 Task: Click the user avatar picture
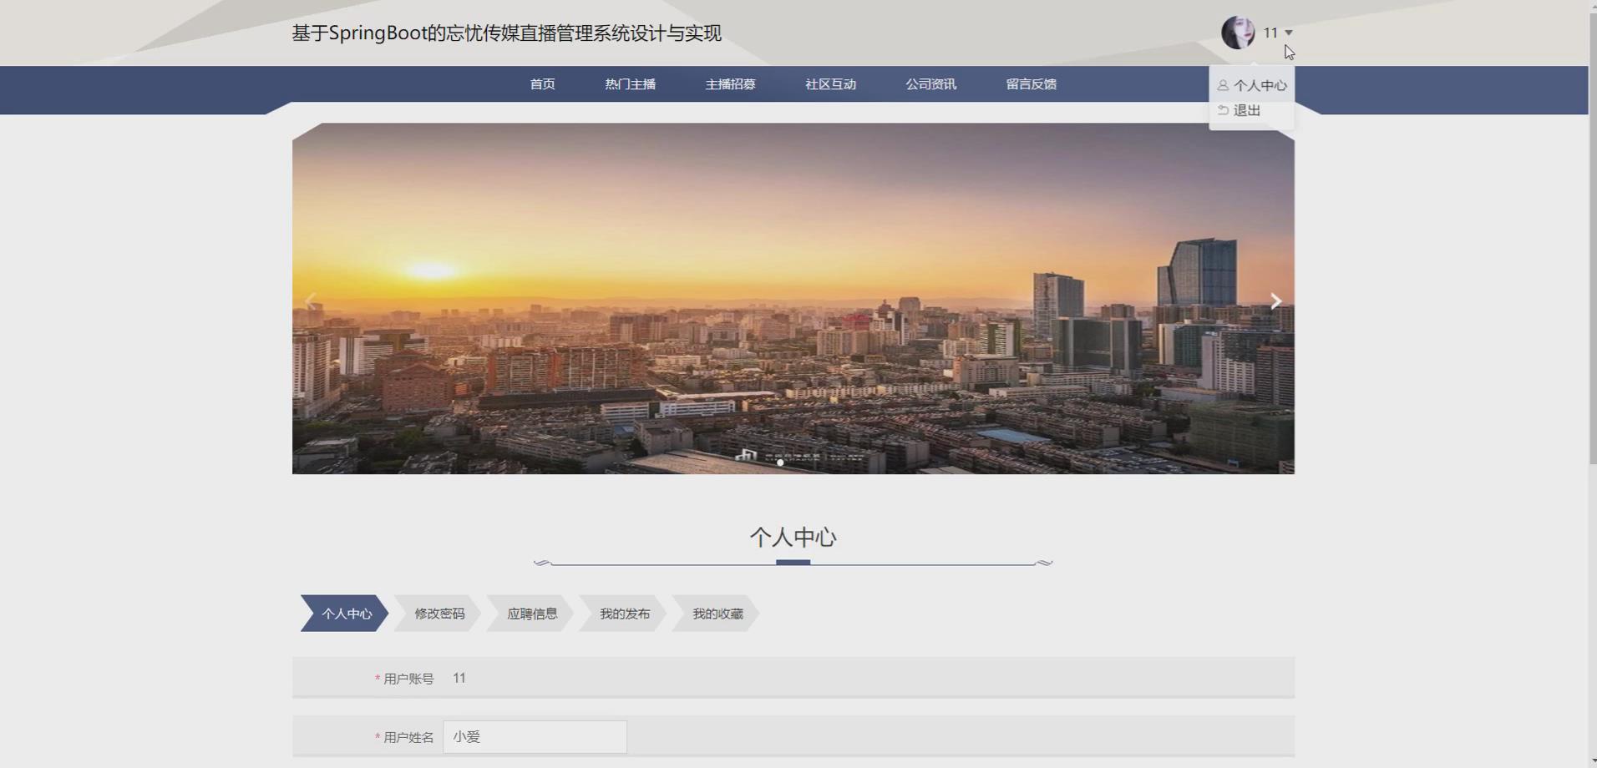pyautogui.click(x=1238, y=33)
